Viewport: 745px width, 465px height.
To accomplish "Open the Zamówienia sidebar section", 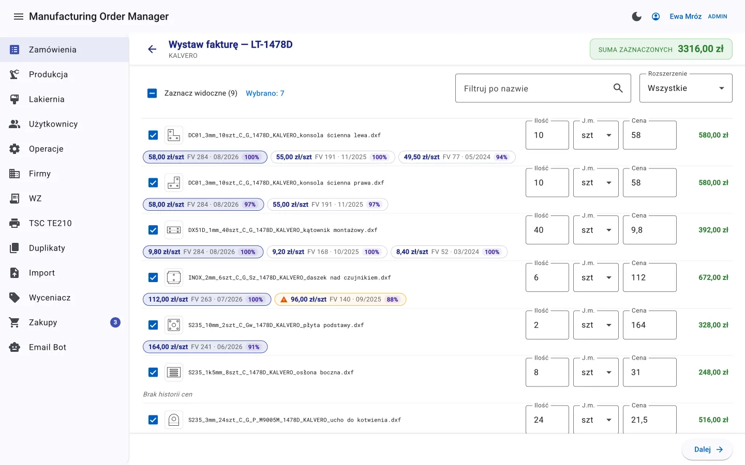I will coord(64,50).
